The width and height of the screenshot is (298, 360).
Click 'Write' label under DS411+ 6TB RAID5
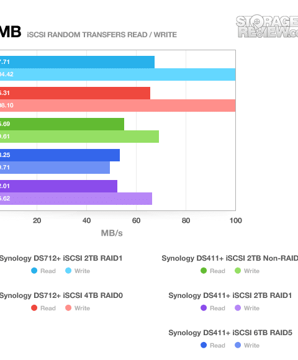(x=251, y=345)
